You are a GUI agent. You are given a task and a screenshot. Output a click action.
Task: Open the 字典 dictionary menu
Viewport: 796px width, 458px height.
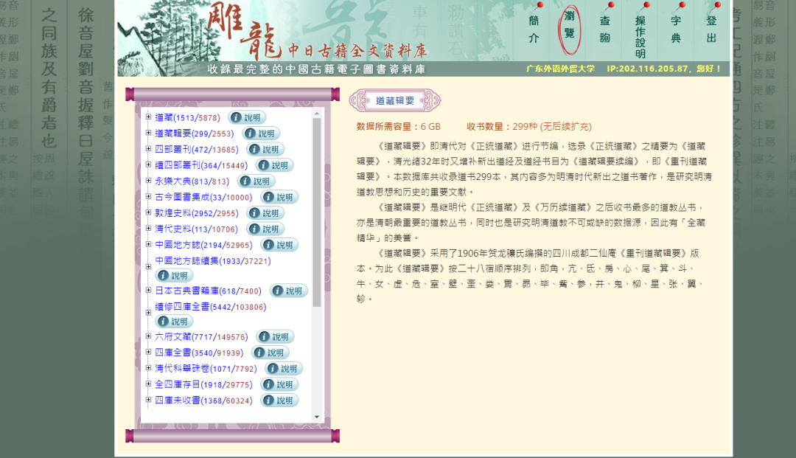(x=676, y=30)
